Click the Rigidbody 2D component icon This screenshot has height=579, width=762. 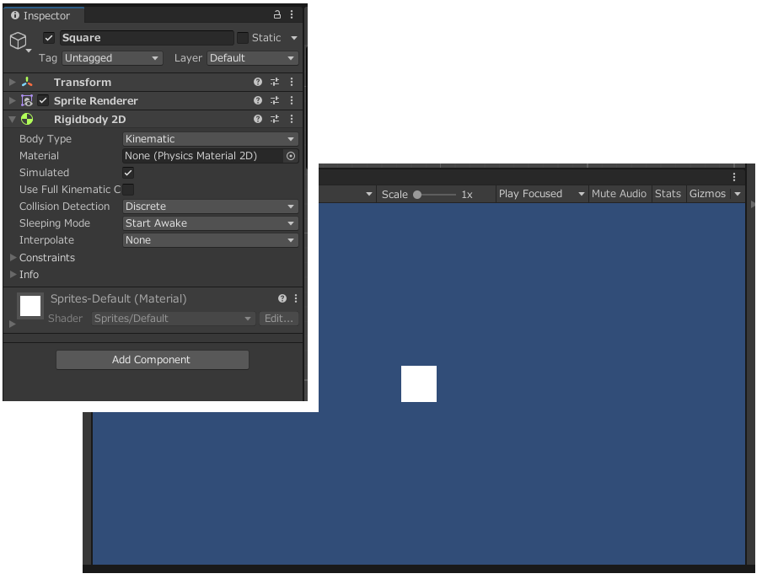click(27, 119)
